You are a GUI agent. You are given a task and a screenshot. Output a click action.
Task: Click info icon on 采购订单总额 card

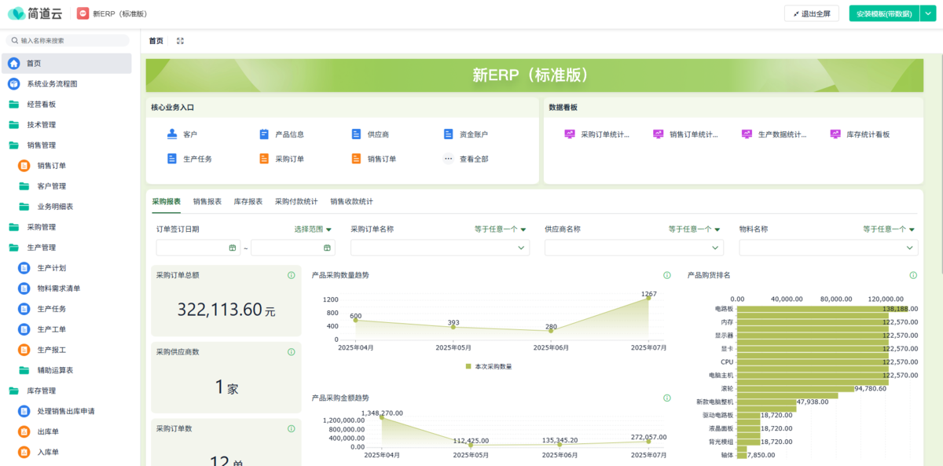point(292,275)
